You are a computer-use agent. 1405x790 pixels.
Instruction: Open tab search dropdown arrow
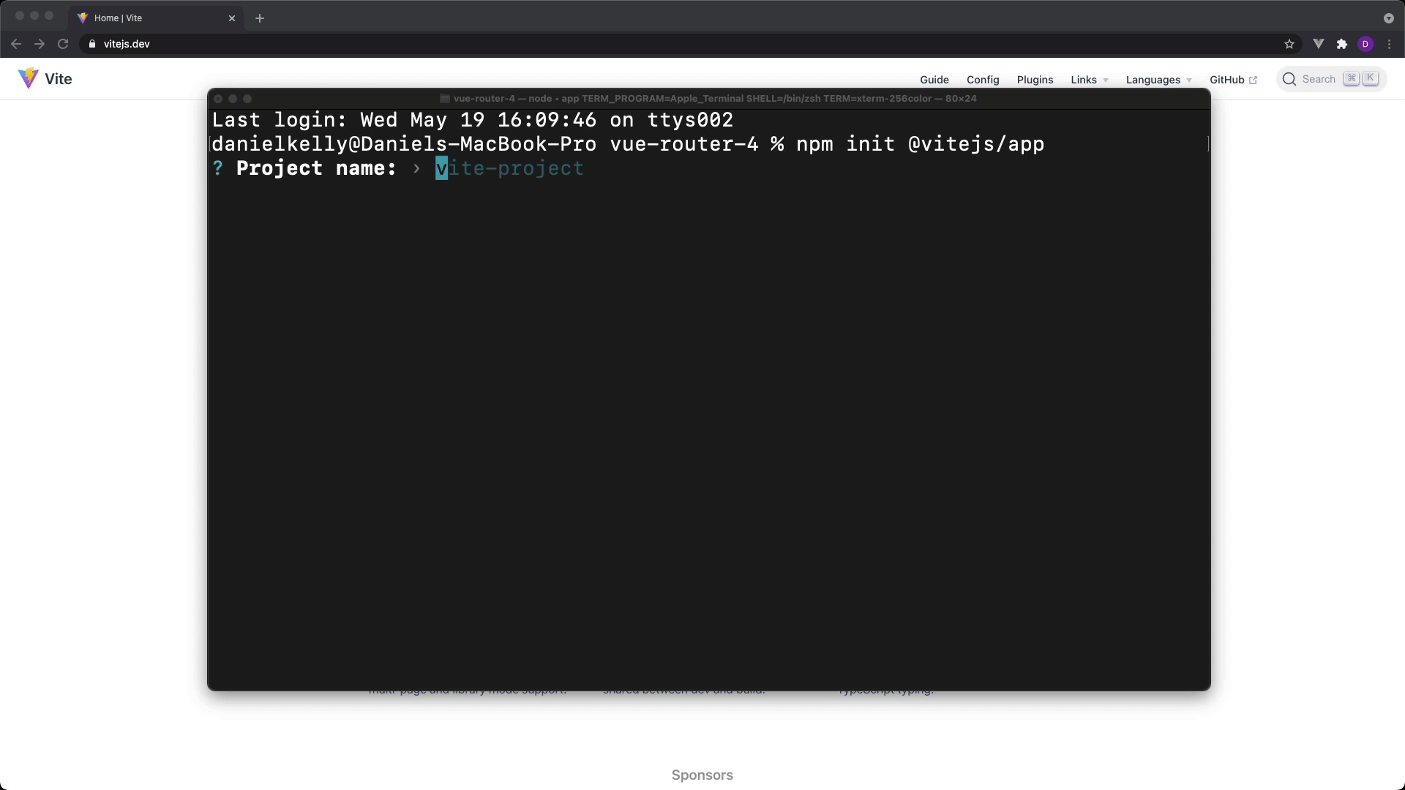1388,18
